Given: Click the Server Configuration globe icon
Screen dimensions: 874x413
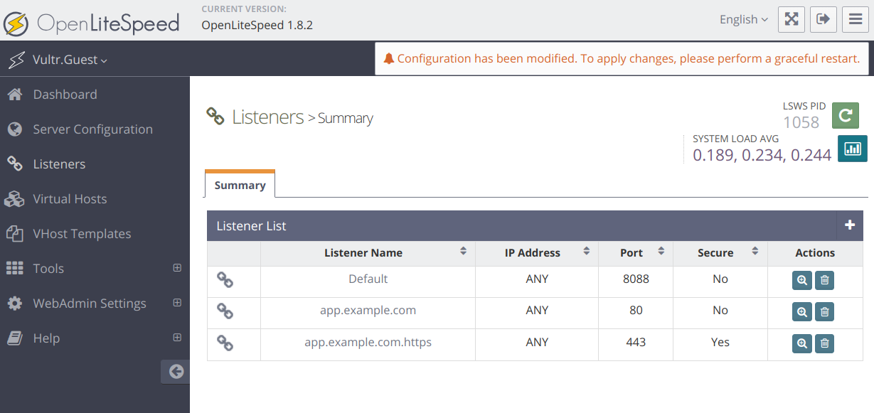Looking at the screenshot, I should coord(14,129).
